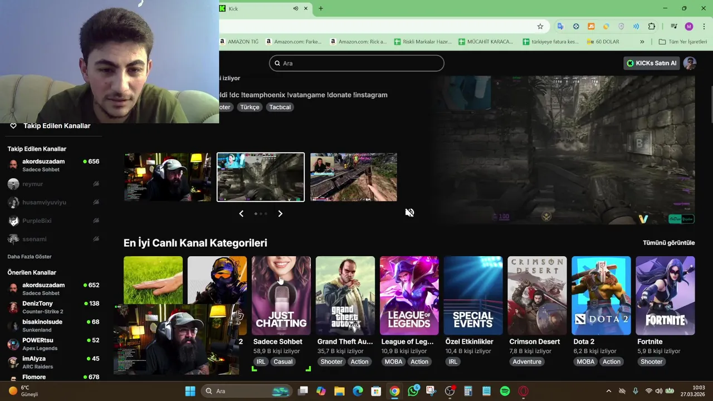This screenshot has width=713, height=401.
Task: Show hidden system tray icons
Action: 608,391
